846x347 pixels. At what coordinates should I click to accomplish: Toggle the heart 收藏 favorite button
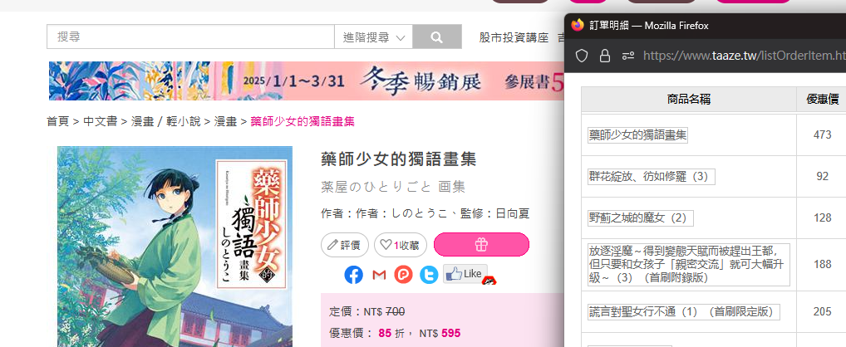(401, 245)
